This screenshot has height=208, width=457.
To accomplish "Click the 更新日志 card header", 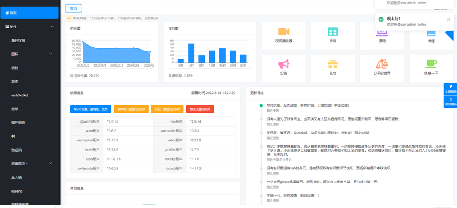I will tap(349, 93).
